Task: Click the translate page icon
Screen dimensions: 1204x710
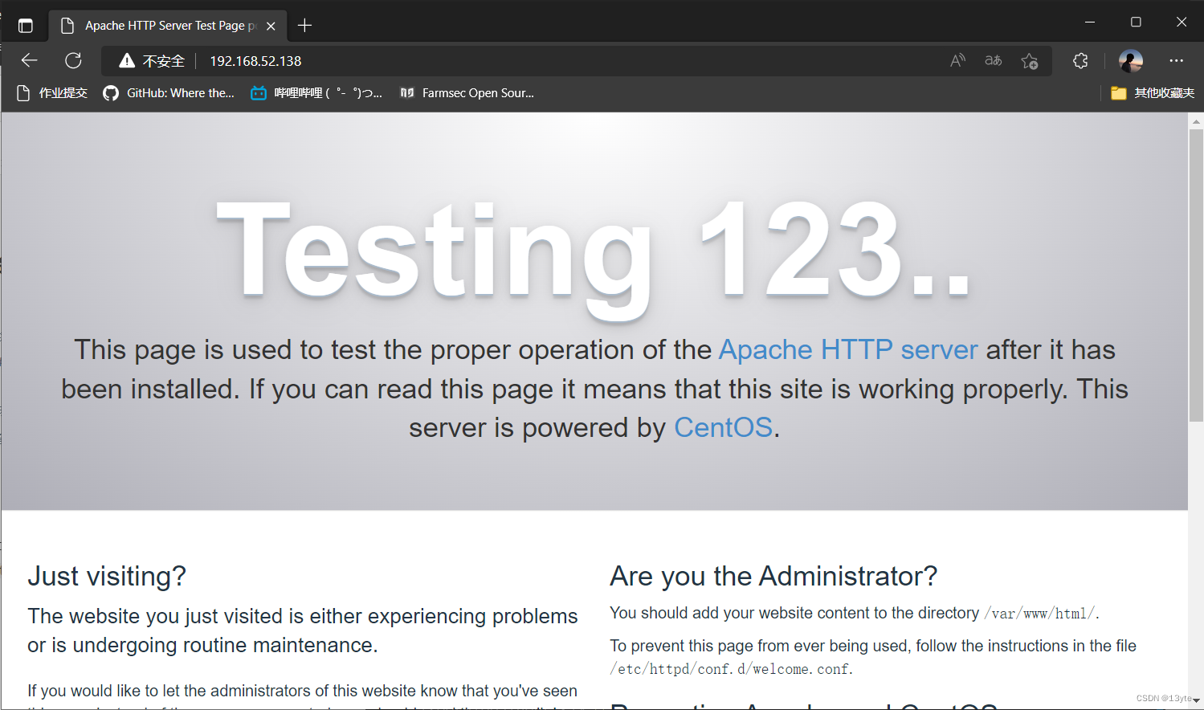Action: pos(994,60)
